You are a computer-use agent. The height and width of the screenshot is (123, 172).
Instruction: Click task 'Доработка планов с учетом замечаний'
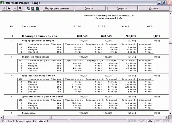(x=42, y=97)
